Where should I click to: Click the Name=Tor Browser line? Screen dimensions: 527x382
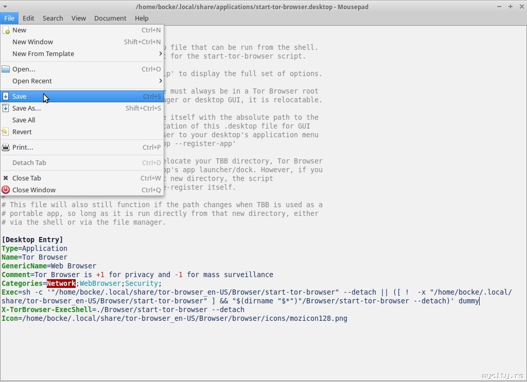pyautogui.click(x=34, y=257)
